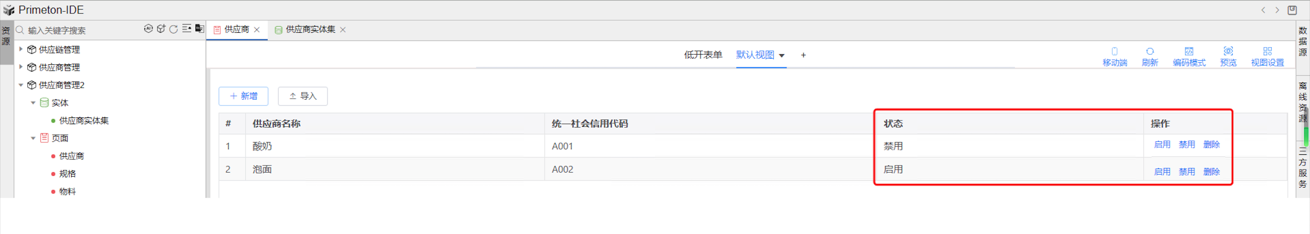Viewport: 1310px width, 234px height.
Task: Click the collapse-all tree icon
Action: tap(187, 29)
